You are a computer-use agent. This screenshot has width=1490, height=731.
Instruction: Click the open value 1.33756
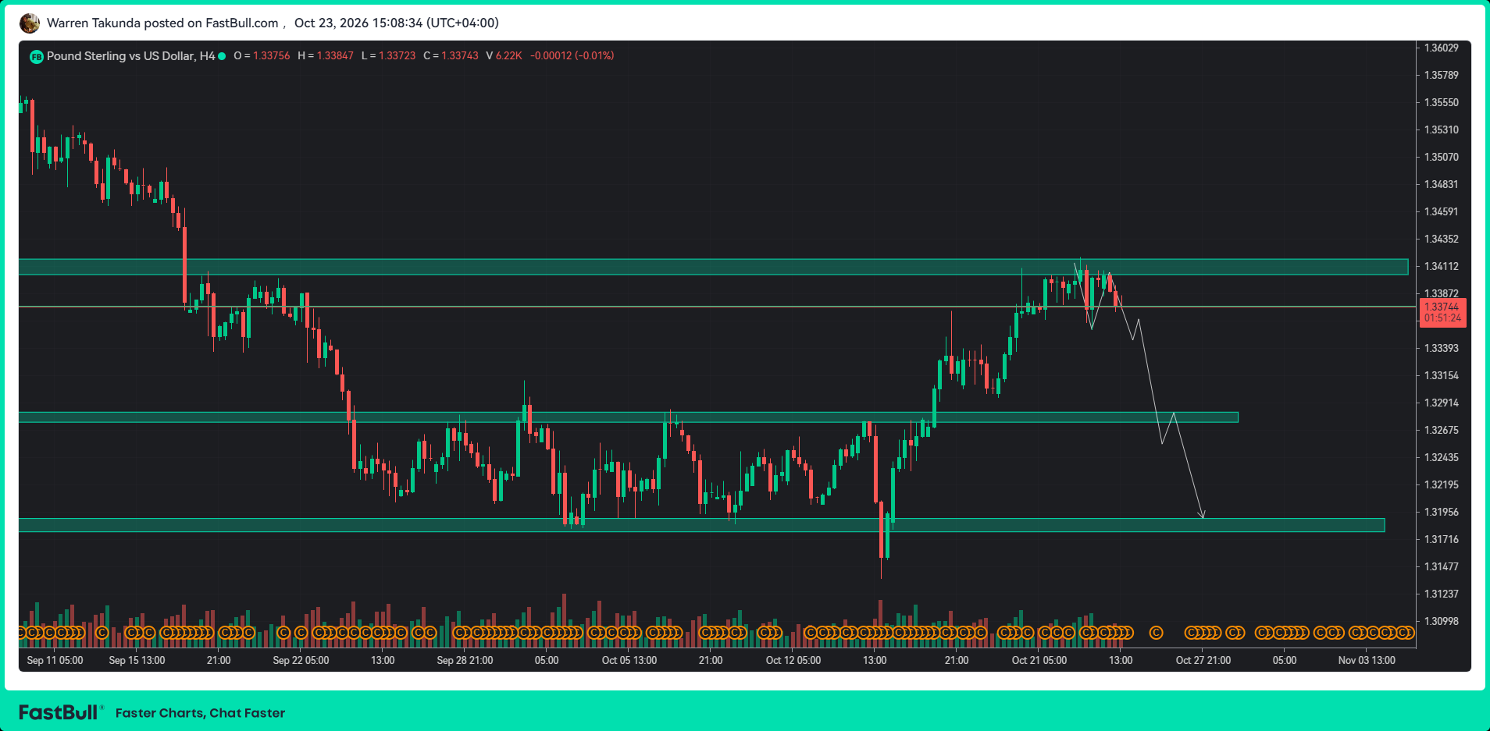tap(271, 56)
